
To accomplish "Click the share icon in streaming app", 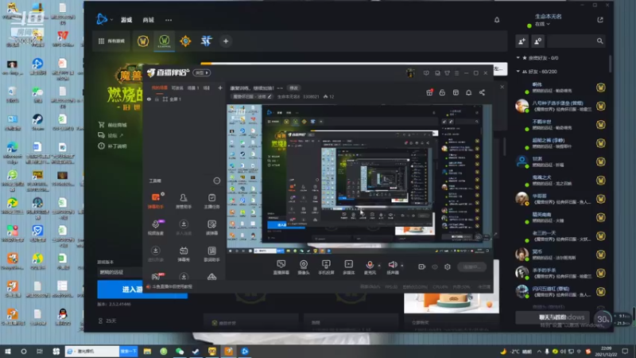I will click(482, 92).
